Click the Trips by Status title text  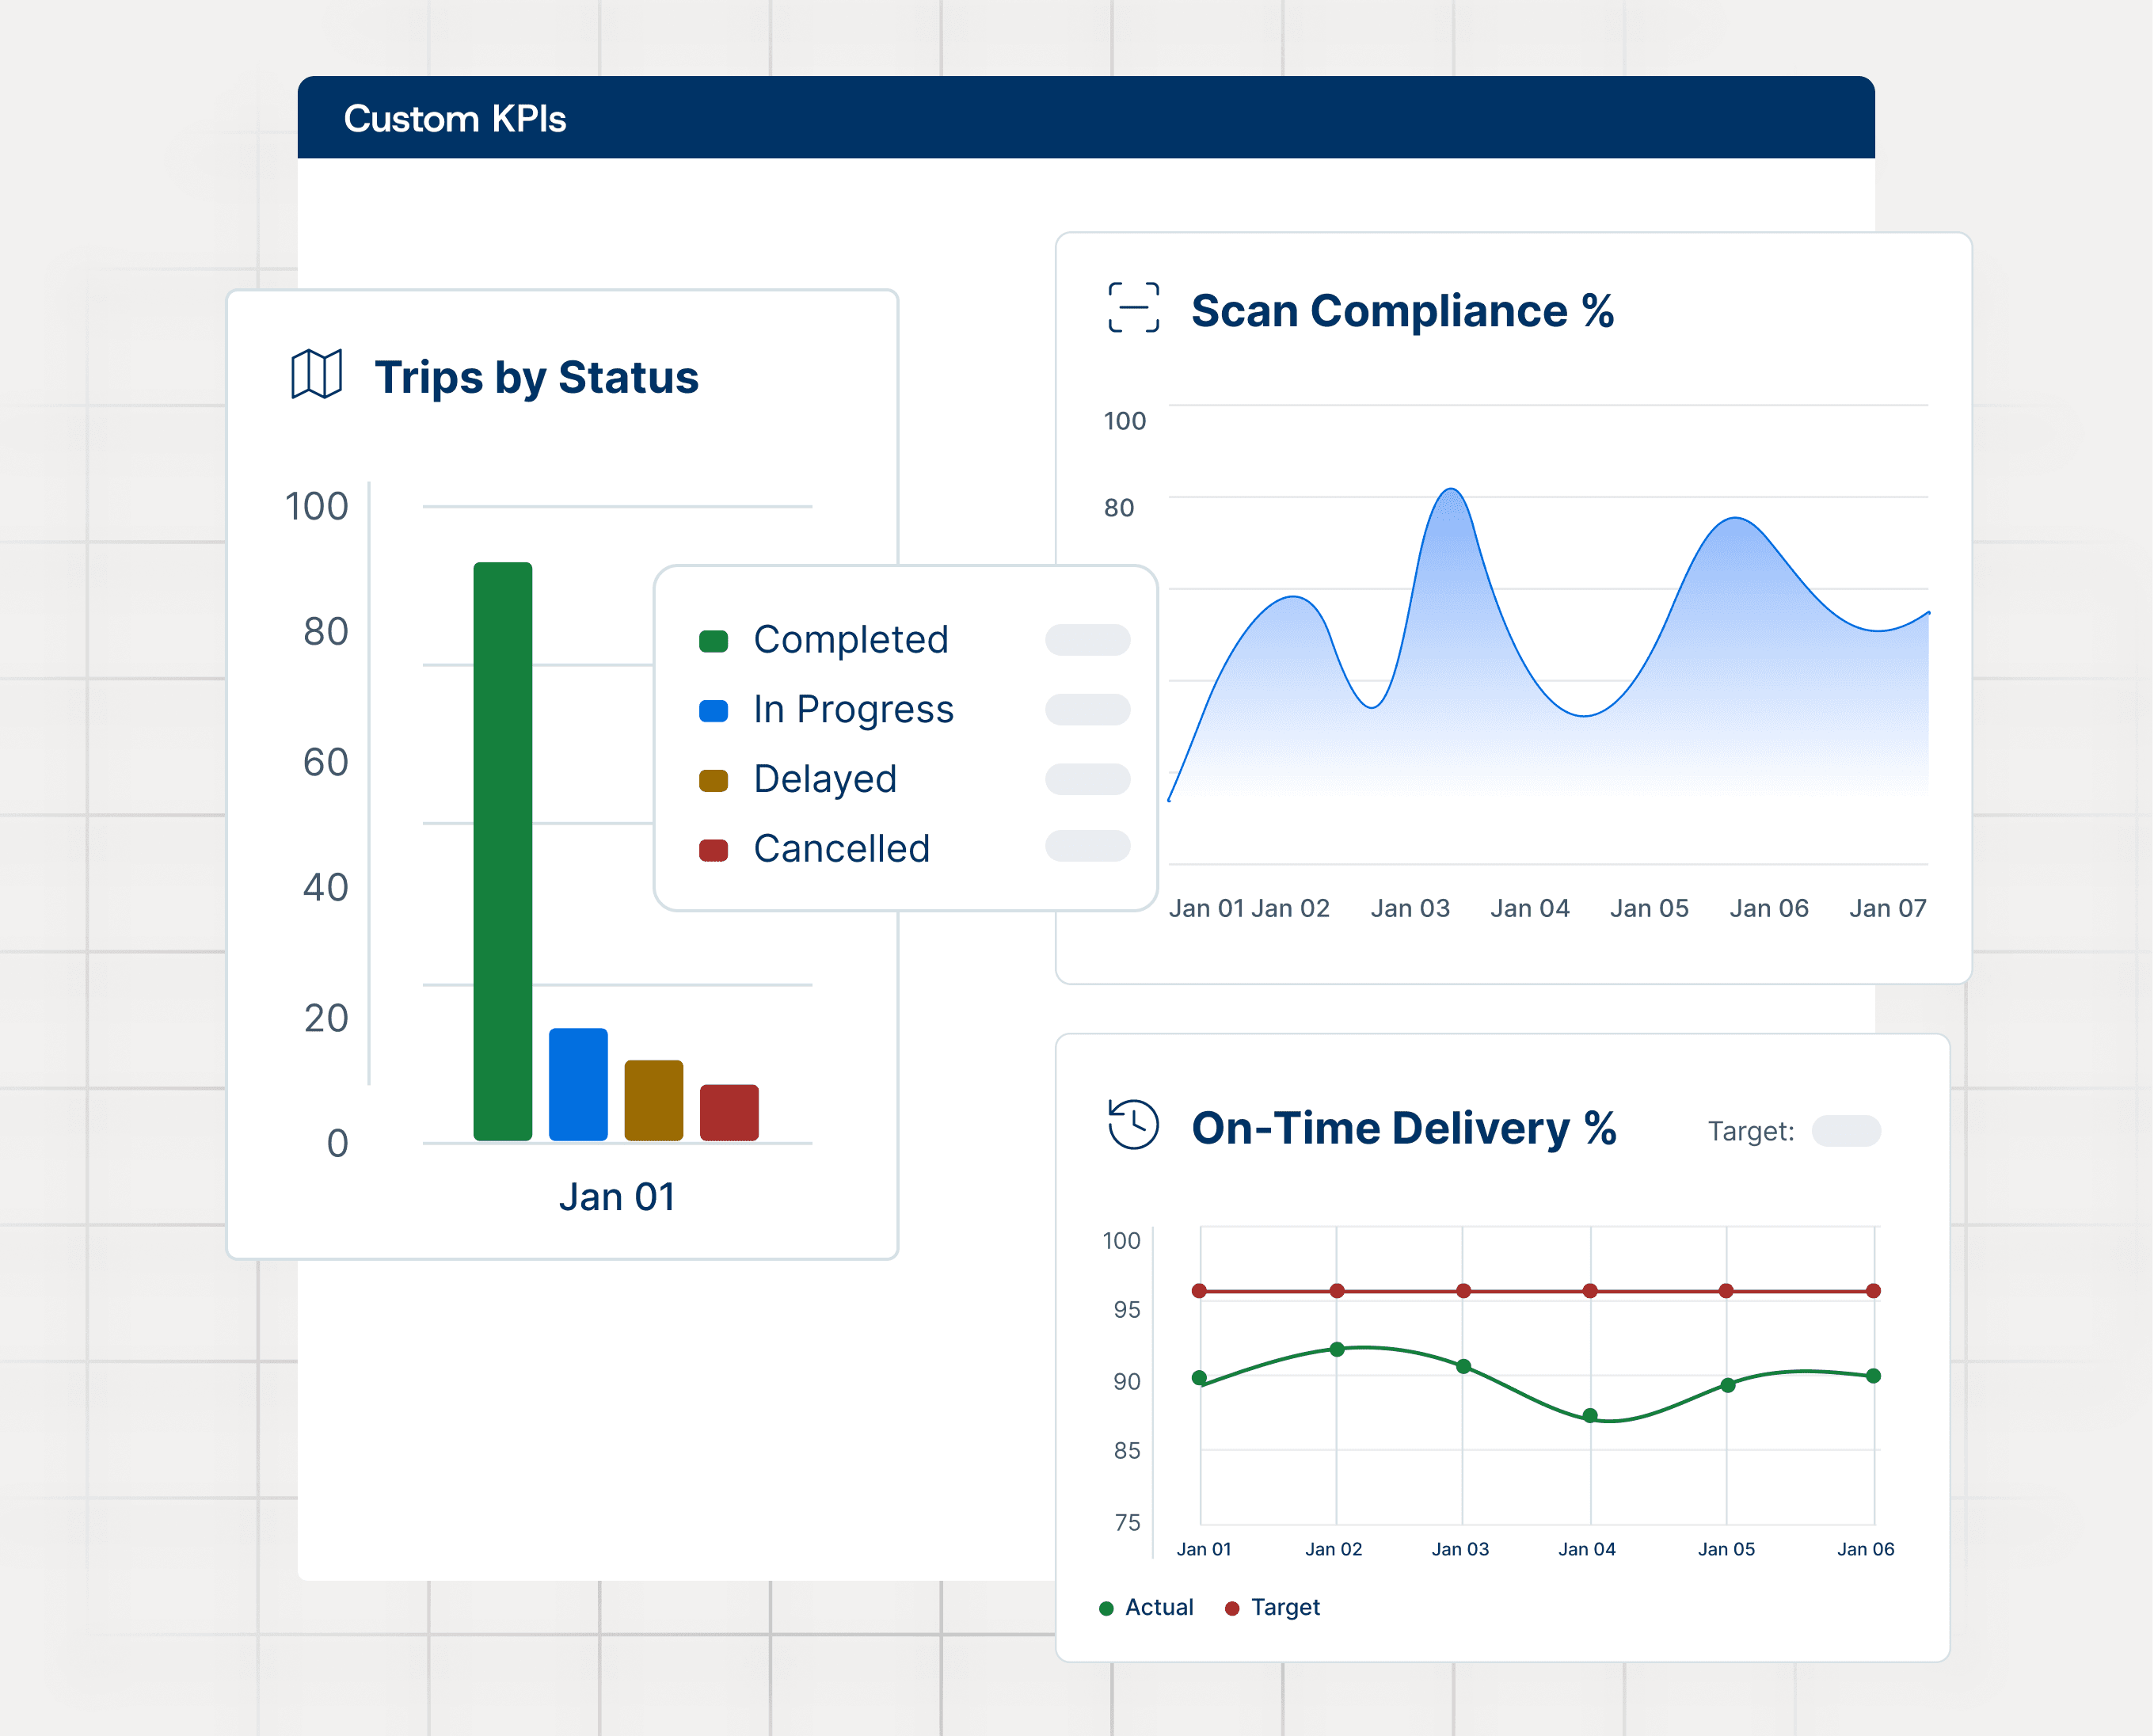pyautogui.click(x=536, y=377)
